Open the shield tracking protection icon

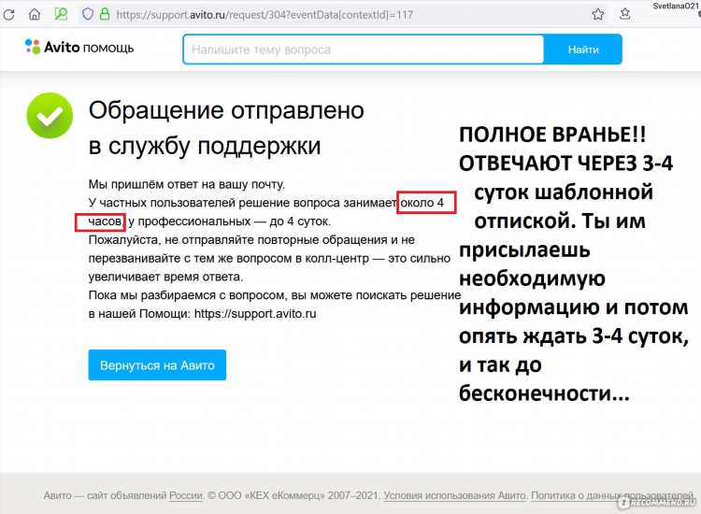(x=88, y=14)
